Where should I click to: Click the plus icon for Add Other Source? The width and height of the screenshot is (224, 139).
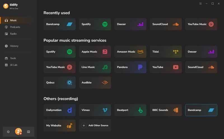[x=84, y=126]
